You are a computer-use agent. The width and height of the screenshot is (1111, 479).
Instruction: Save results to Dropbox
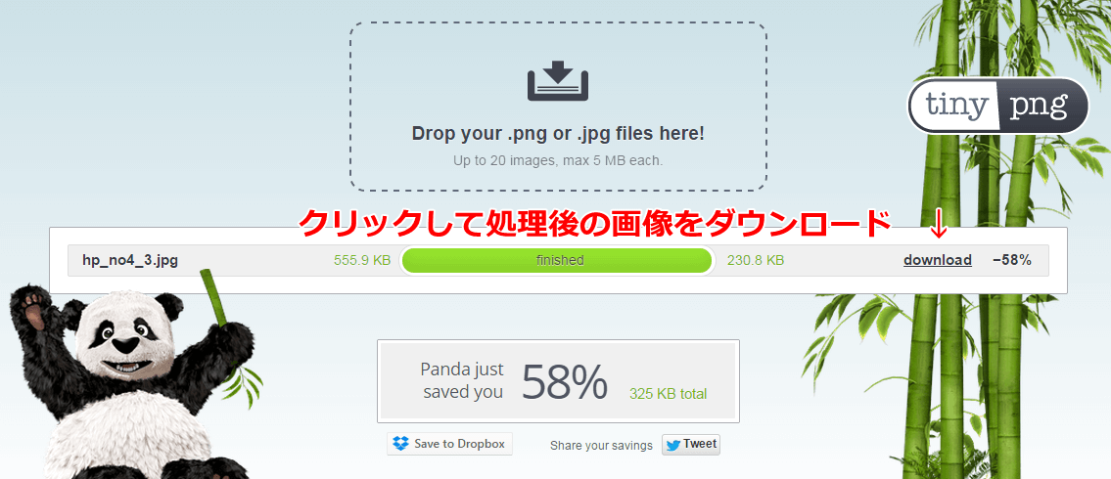pos(449,445)
